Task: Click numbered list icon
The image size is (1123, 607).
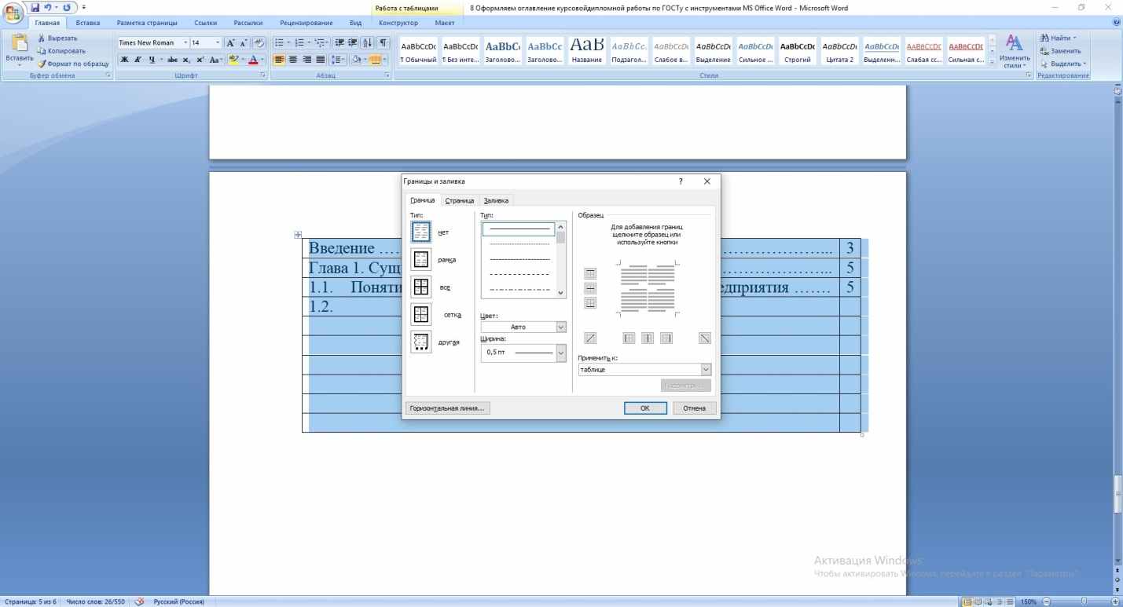Action: pos(300,42)
